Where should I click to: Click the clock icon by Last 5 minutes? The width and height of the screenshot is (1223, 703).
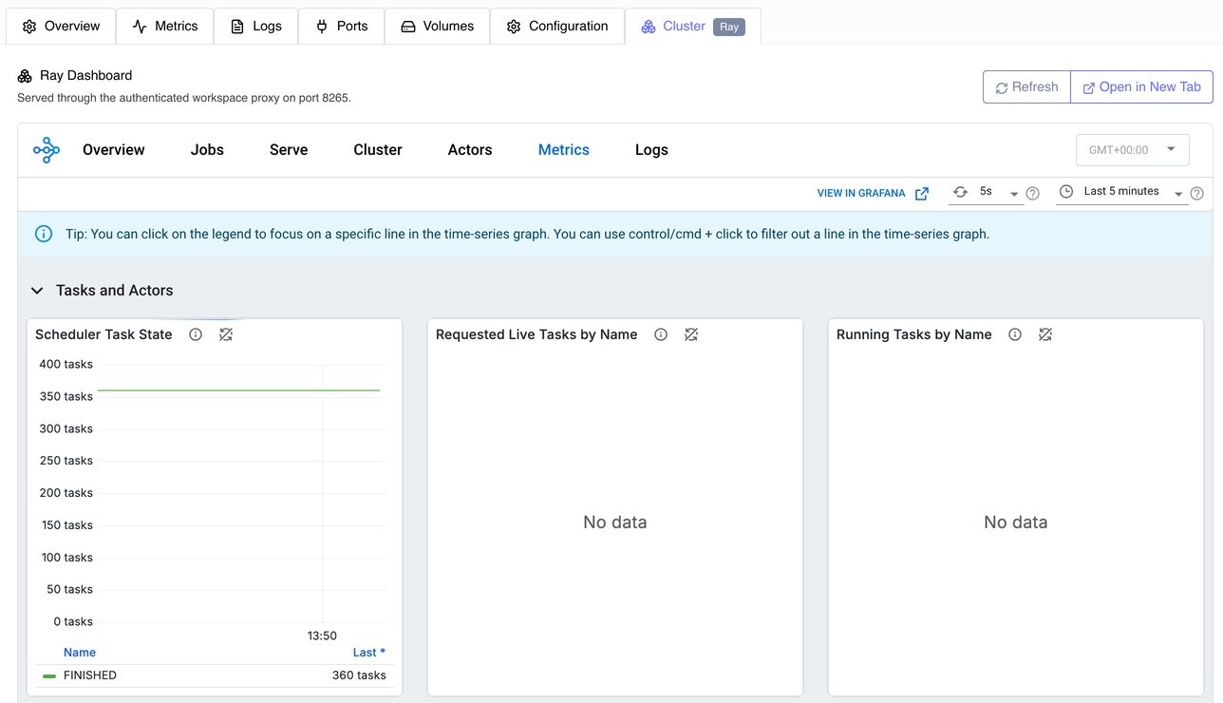[1066, 192]
